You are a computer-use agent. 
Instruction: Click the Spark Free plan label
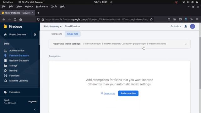point(10,101)
